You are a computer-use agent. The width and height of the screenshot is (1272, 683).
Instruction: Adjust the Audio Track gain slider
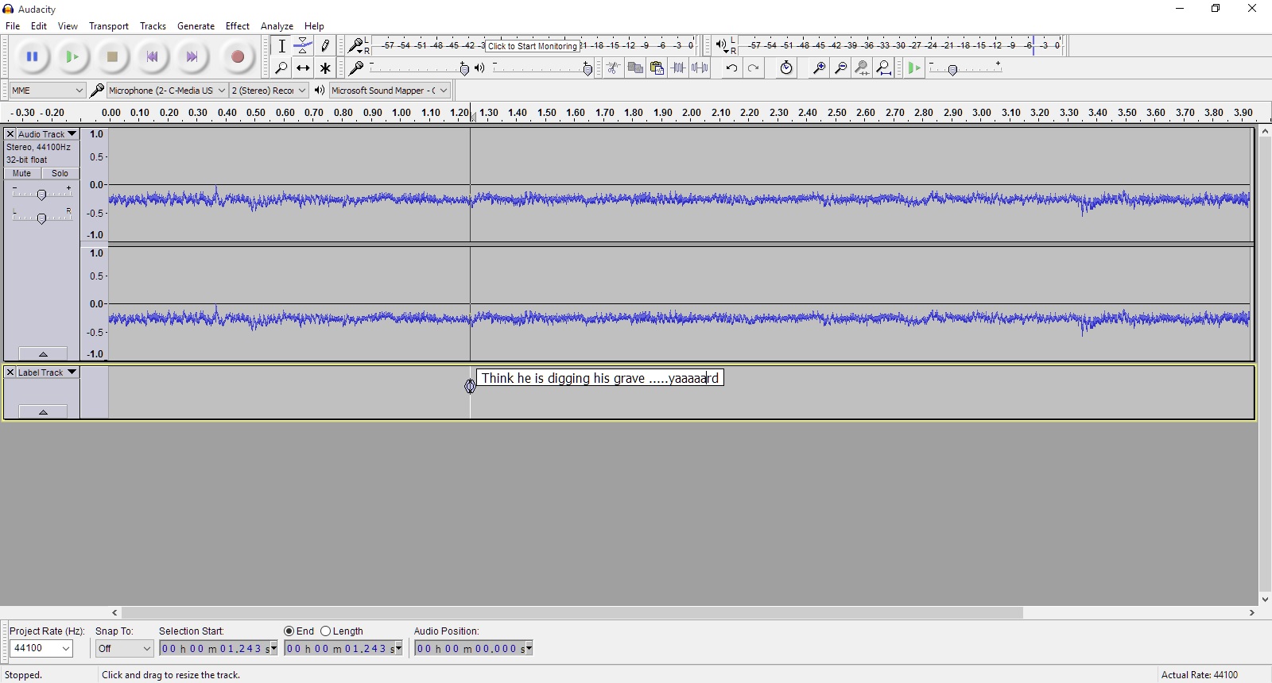42,195
